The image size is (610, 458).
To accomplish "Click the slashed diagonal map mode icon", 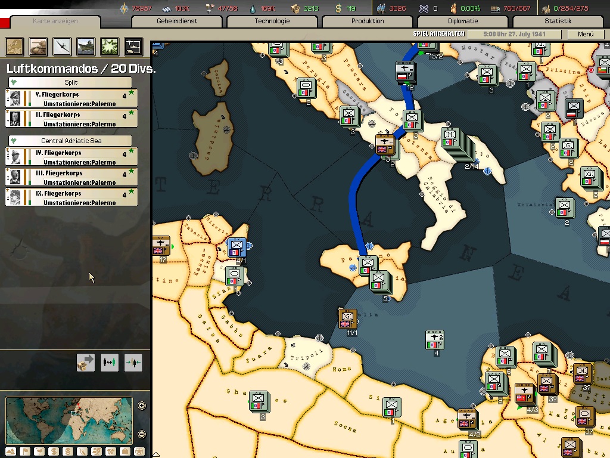I will (82, 452).
